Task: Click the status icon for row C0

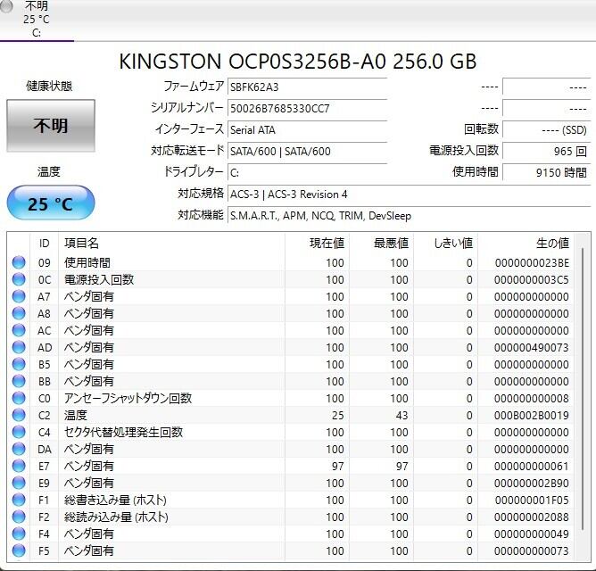Action: click(19, 398)
